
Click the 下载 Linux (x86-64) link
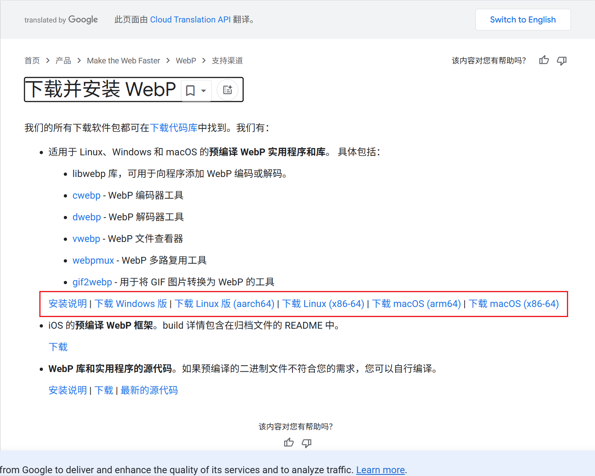pyautogui.click(x=323, y=304)
